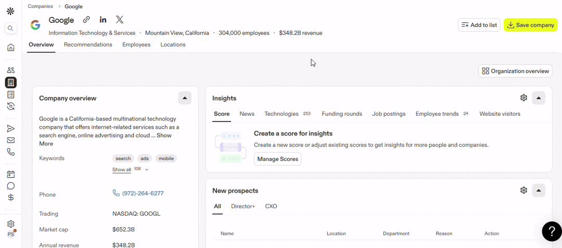The height and width of the screenshot is (248, 562).
Task: Switch to the Employees tab
Action: tap(136, 45)
